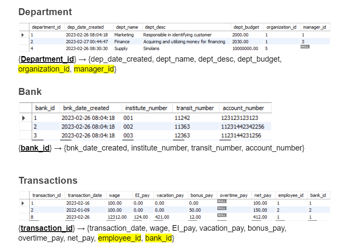Click the NULL badge in first Transactions row

[222, 201]
